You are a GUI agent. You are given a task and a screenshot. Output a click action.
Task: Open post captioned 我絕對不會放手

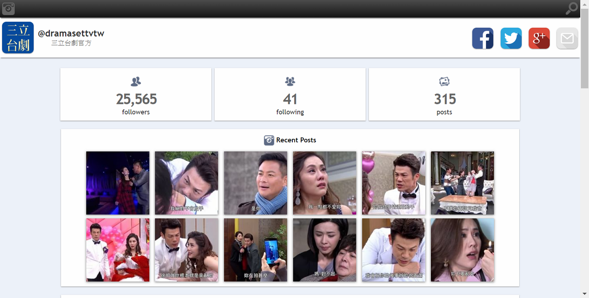[x=186, y=183]
